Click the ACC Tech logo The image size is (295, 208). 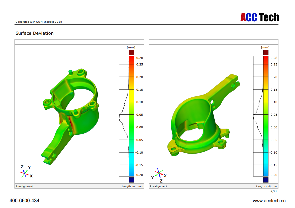(259, 17)
